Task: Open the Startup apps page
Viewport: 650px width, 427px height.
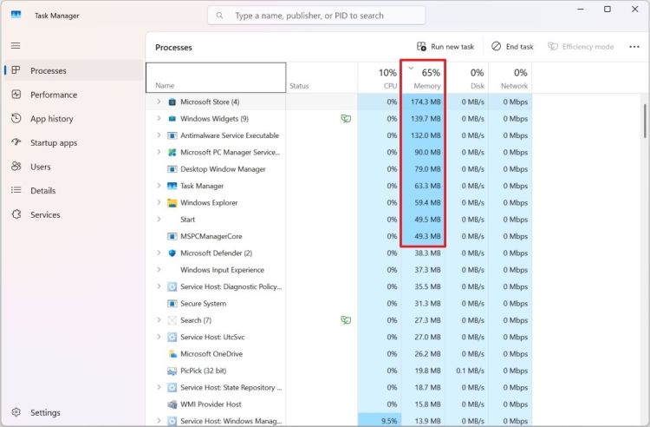Action: pyautogui.click(x=53, y=142)
